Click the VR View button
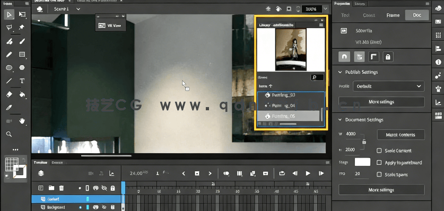This screenshot has width=444, height=211. [x=110, y=25]
